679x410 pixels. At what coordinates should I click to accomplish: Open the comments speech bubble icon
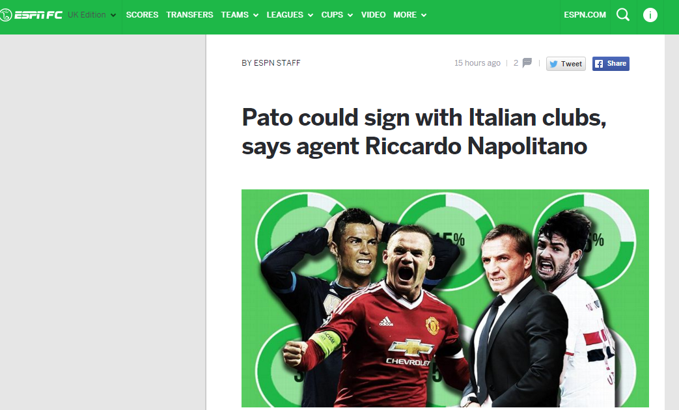tap(527, 62)
